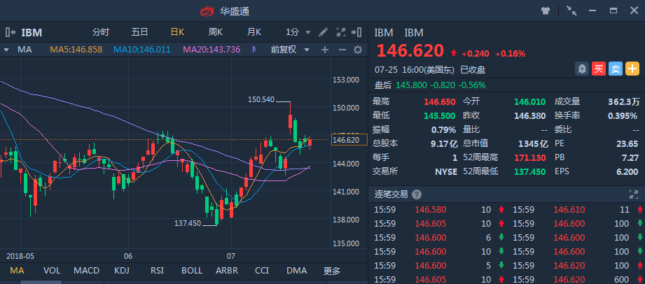This screenshot has width=645, height=284.
Task: Select the DMA indicator tab
Action: 296,271
